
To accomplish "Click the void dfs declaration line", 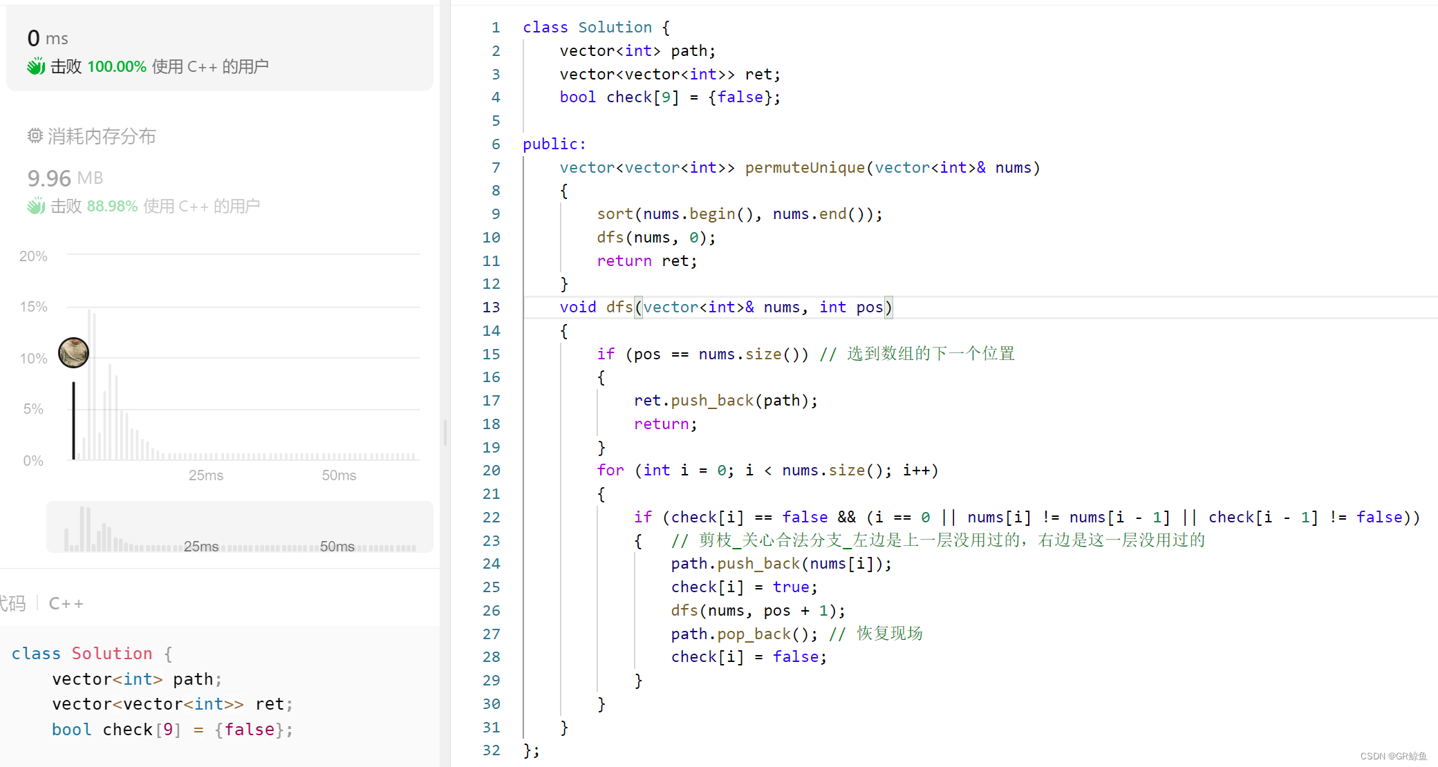I will point(726,307).
